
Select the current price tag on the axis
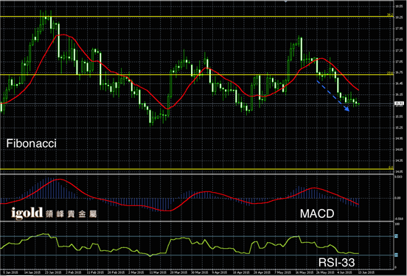click(399, 104)
